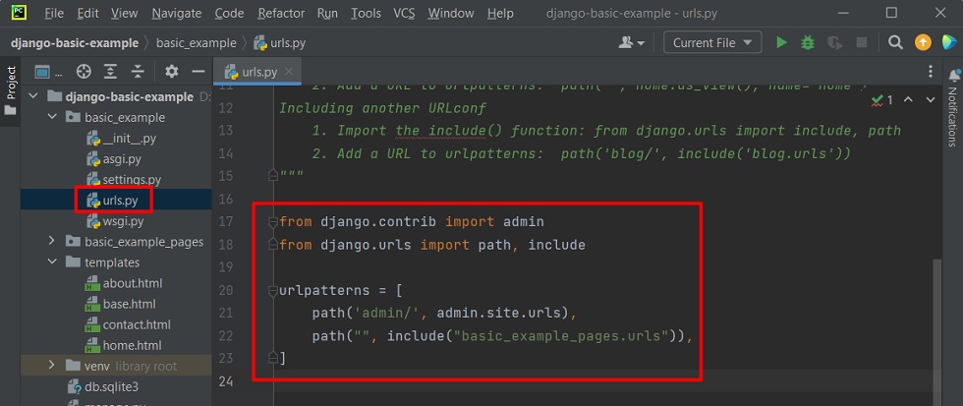
Task: Expand the basic_example_pages folder
Action: pos(52,242)
